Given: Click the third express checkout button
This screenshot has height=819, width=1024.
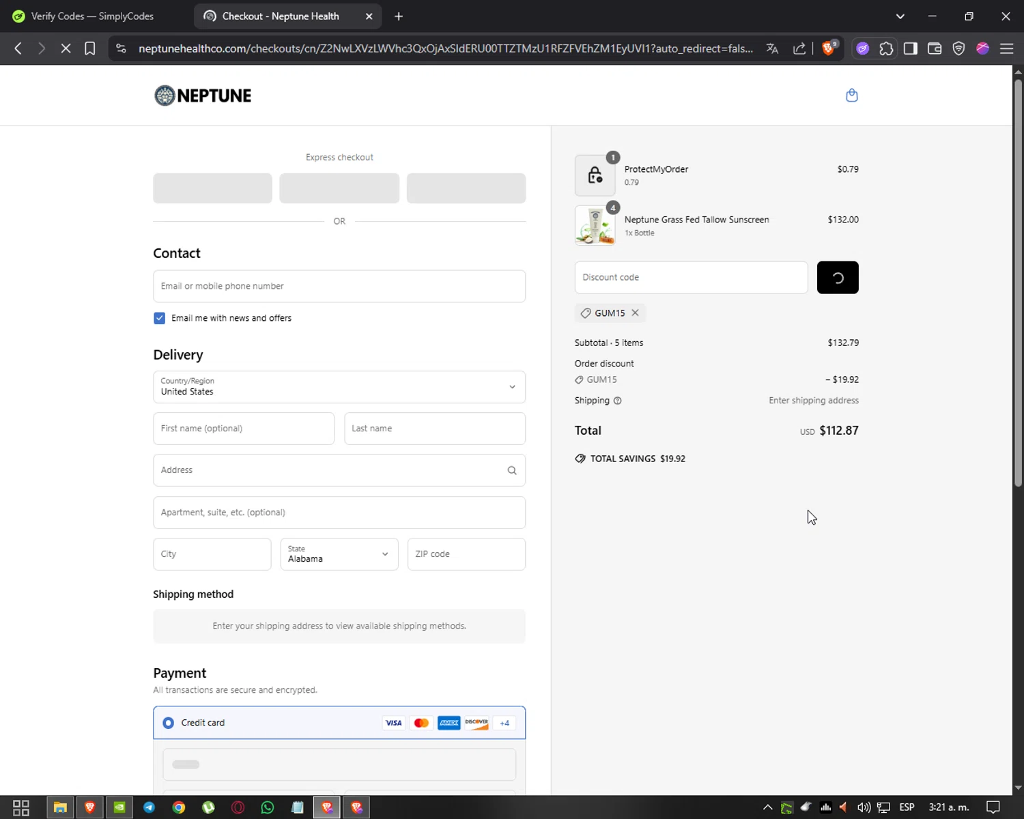Looking at the screenshot, I should pyautogui.click(x=466, y=188).
